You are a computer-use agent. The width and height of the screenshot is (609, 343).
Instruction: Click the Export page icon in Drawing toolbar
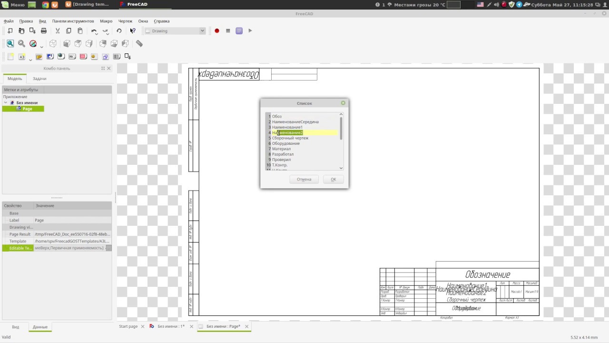128,56
